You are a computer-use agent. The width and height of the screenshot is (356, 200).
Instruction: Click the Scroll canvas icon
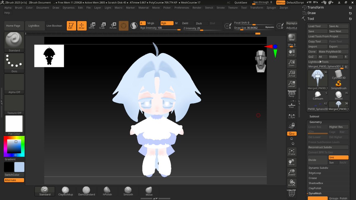tap(292, 53)
